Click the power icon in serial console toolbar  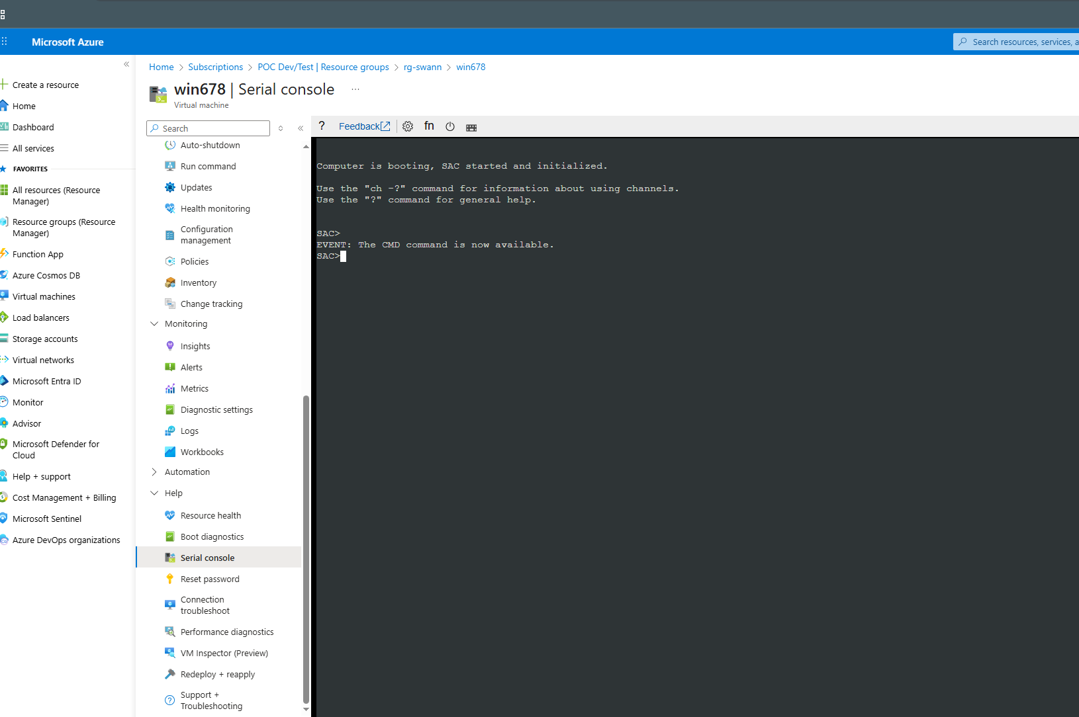(450, 126)
